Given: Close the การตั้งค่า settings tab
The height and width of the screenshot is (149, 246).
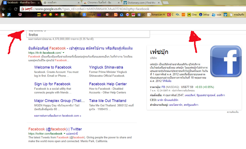Looking at the screenshot, I should coord(79,3).
